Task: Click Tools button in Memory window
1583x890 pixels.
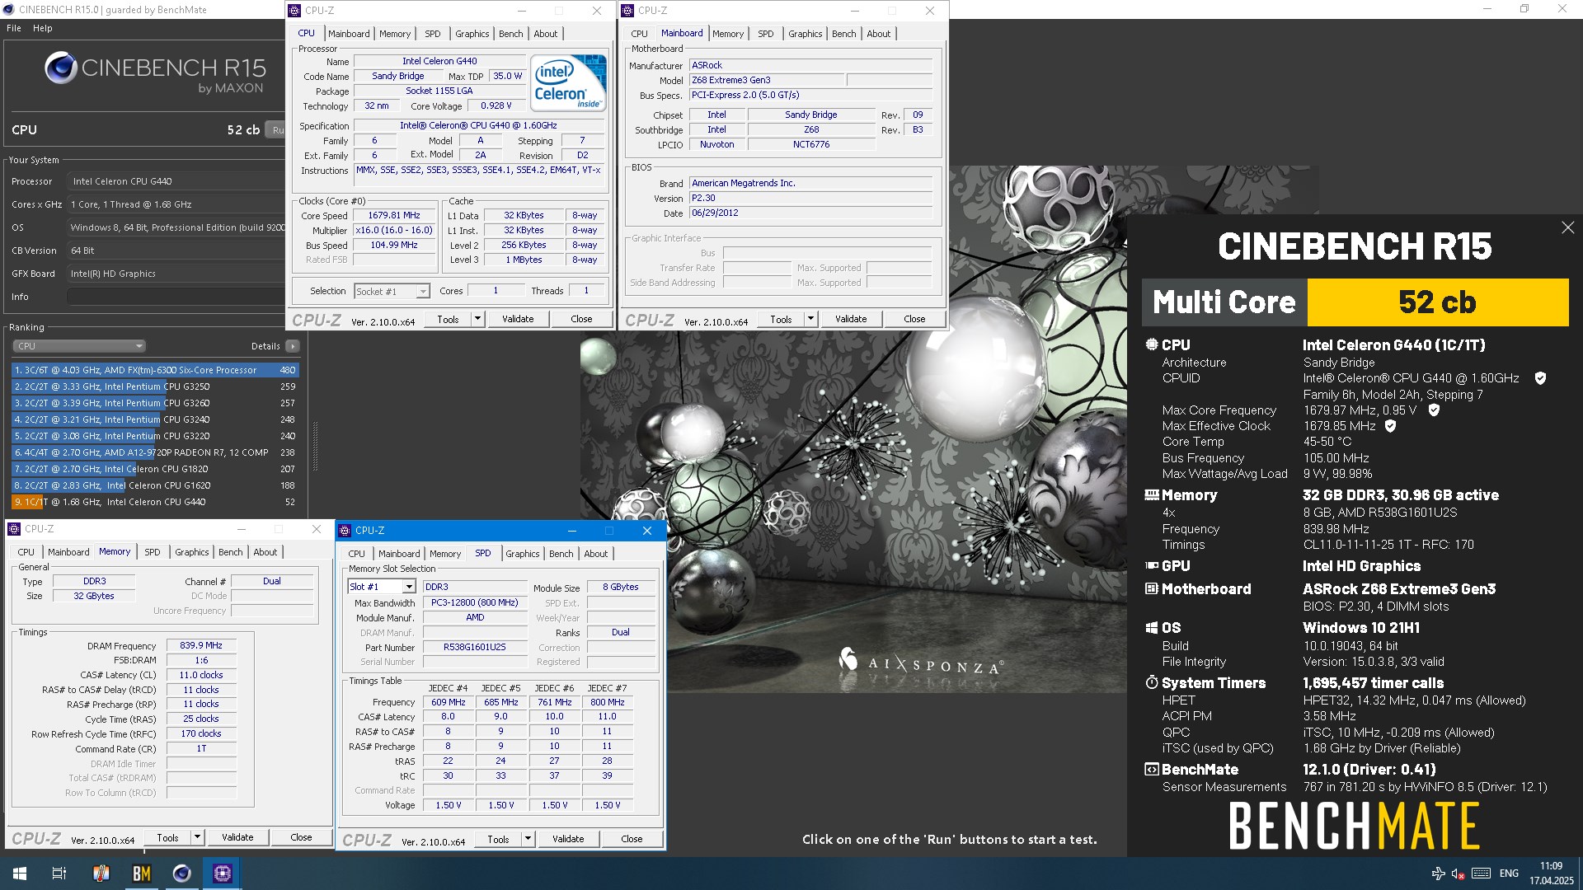Action: pyautogui.click(x=167, y=837)
